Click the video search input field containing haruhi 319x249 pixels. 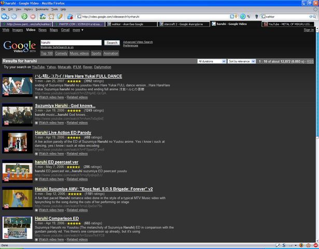pyautogui.click(x=71, y=43)
